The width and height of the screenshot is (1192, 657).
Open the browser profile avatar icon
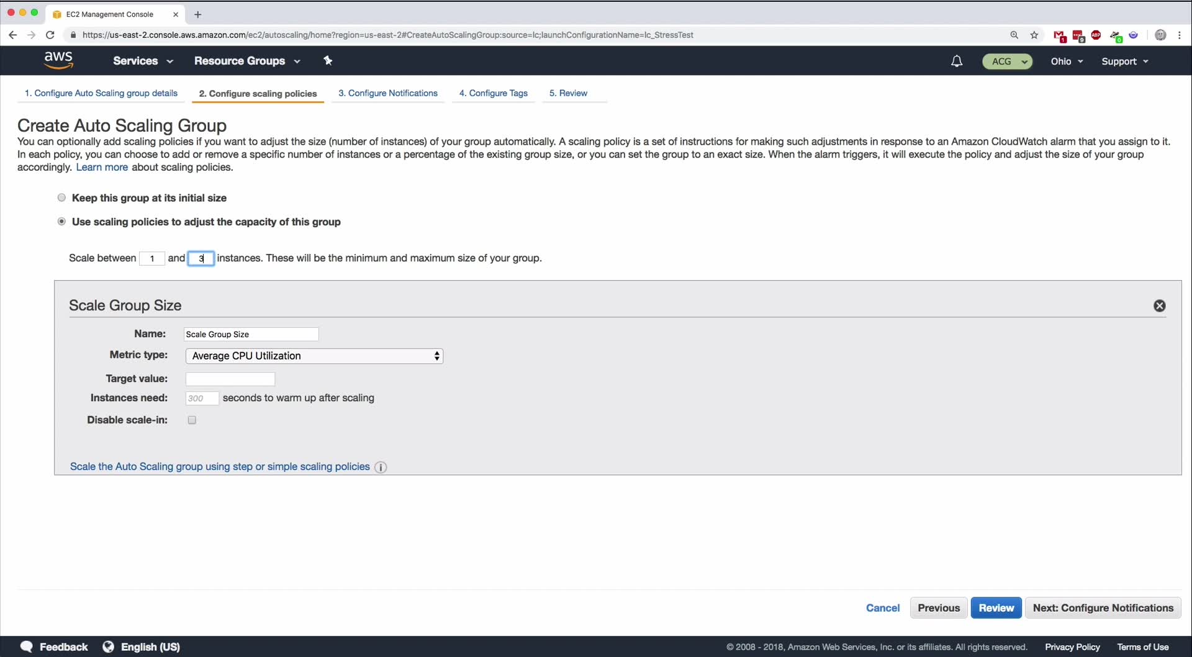click(1160, 35)
